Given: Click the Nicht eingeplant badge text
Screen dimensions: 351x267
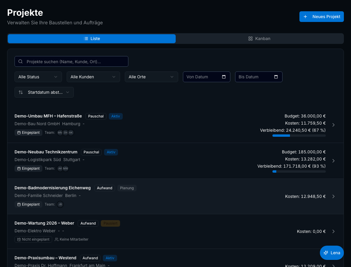Looking at the screenshot, I should 36,239.
